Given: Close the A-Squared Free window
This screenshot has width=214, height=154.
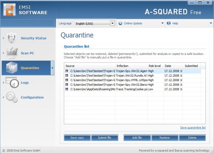Looking at the screenshot, I should point(208,2).
